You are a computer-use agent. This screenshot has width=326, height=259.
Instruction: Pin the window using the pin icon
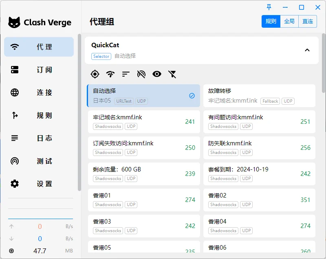pyautogui.click(x=269, y=7)
